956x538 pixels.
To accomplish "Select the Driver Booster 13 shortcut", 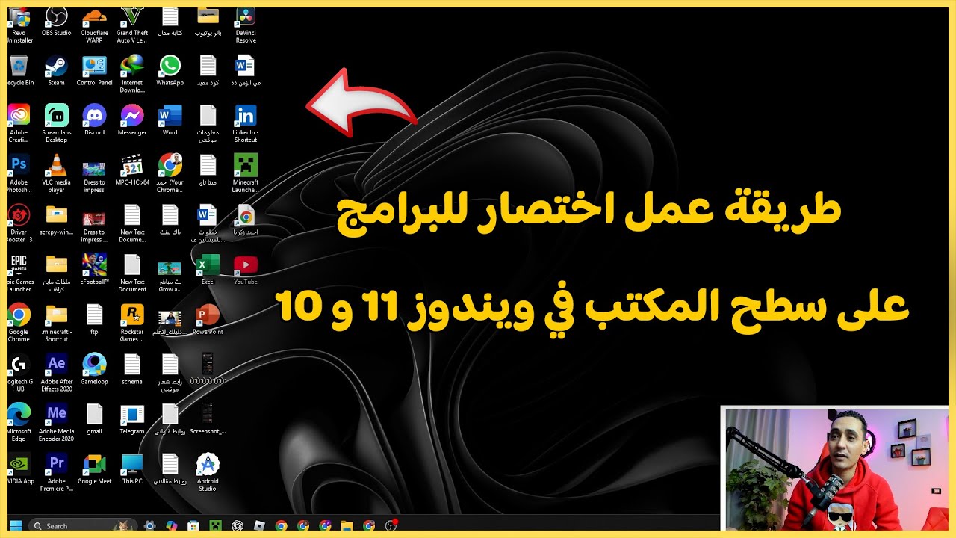I will click(x=19, y=224).
